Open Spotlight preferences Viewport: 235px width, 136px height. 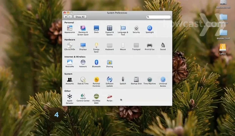tap(149, 28)
